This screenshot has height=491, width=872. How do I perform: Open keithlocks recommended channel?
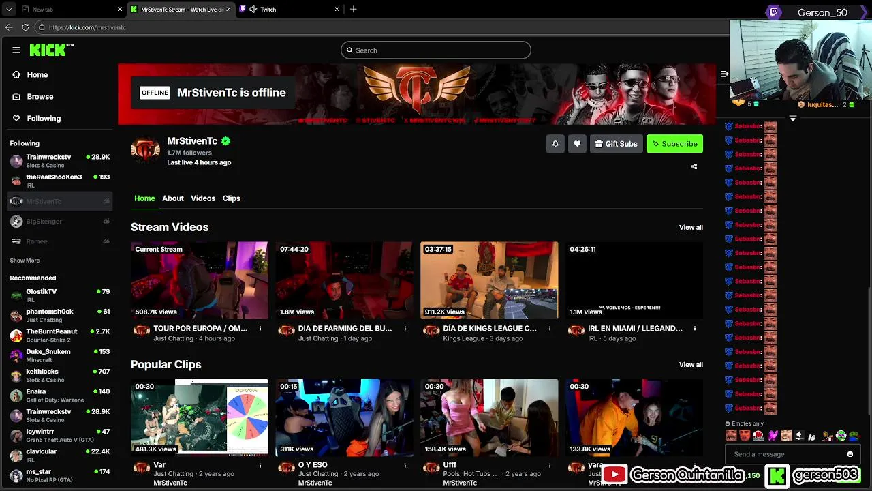[60, 376]
